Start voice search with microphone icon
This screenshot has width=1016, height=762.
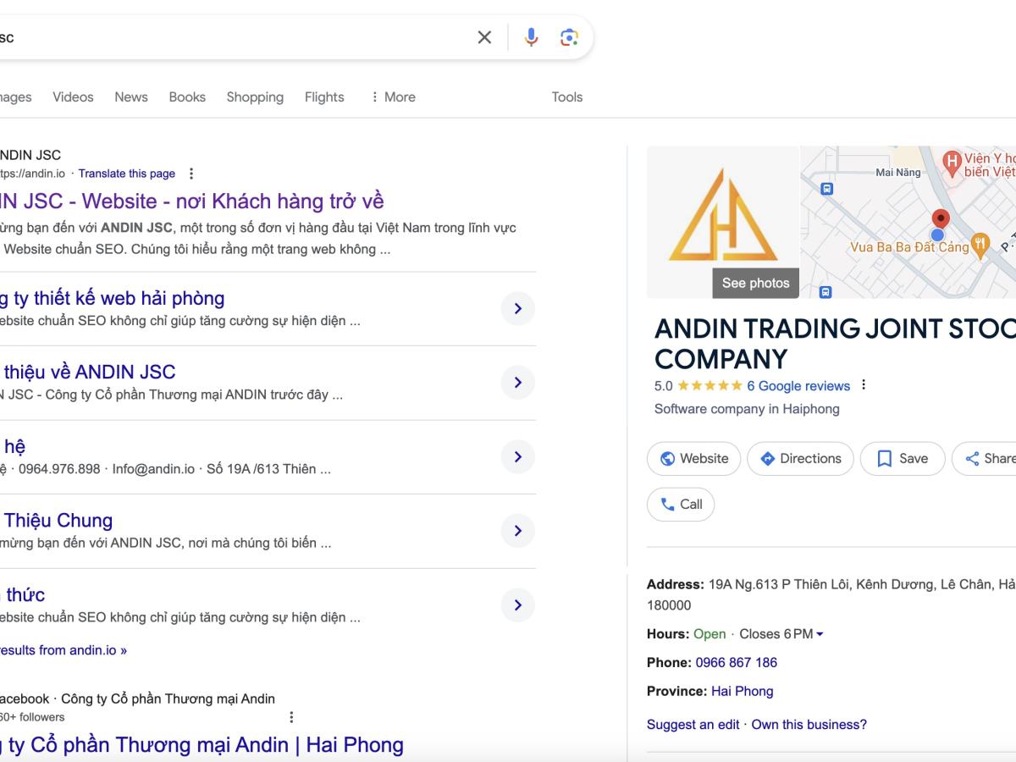(x=531, y=37)
